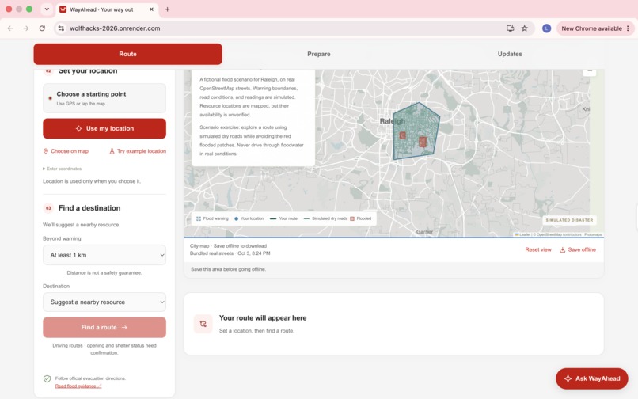Click Reset view on the map

click(x=538, y=249)
